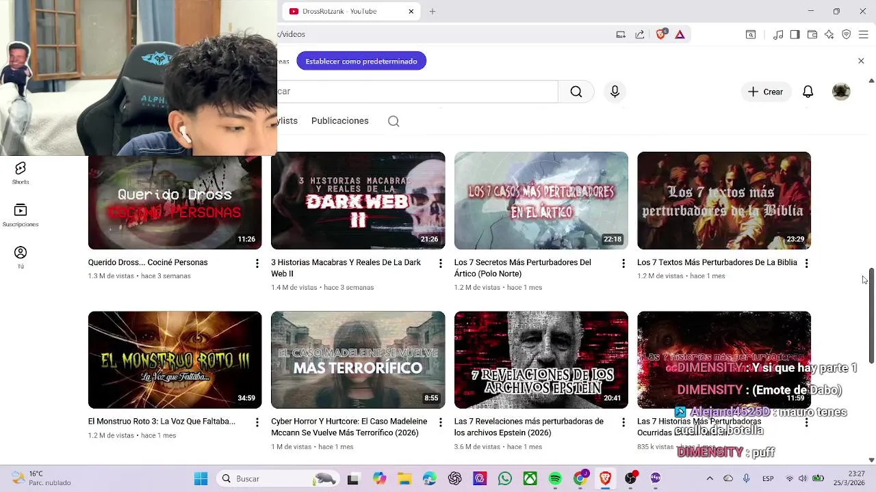Image resolution: width=876 pixels, height=492 pixels.
Task: Open Querido Dross... Cociné Personas title link
Action: click(148, 262)
